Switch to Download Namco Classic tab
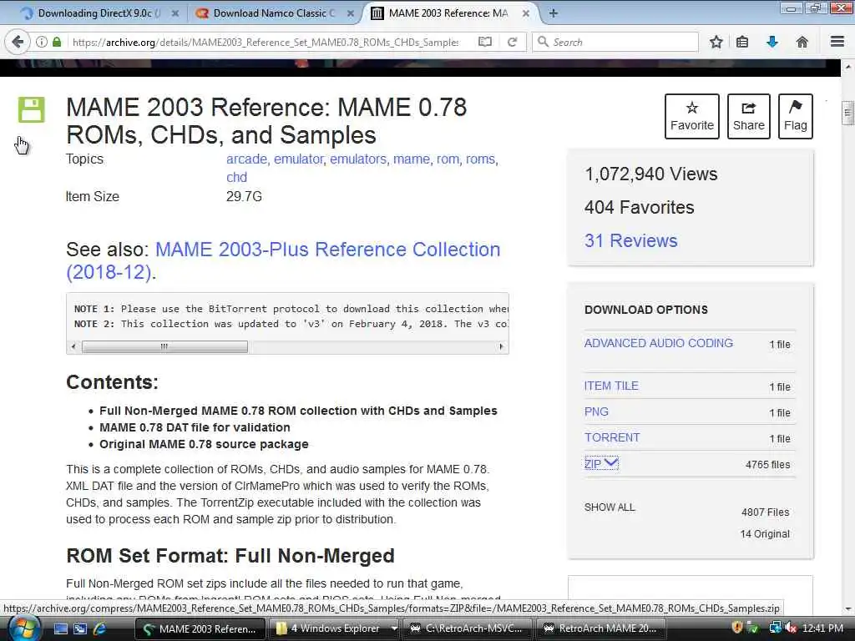 [273, 13]
